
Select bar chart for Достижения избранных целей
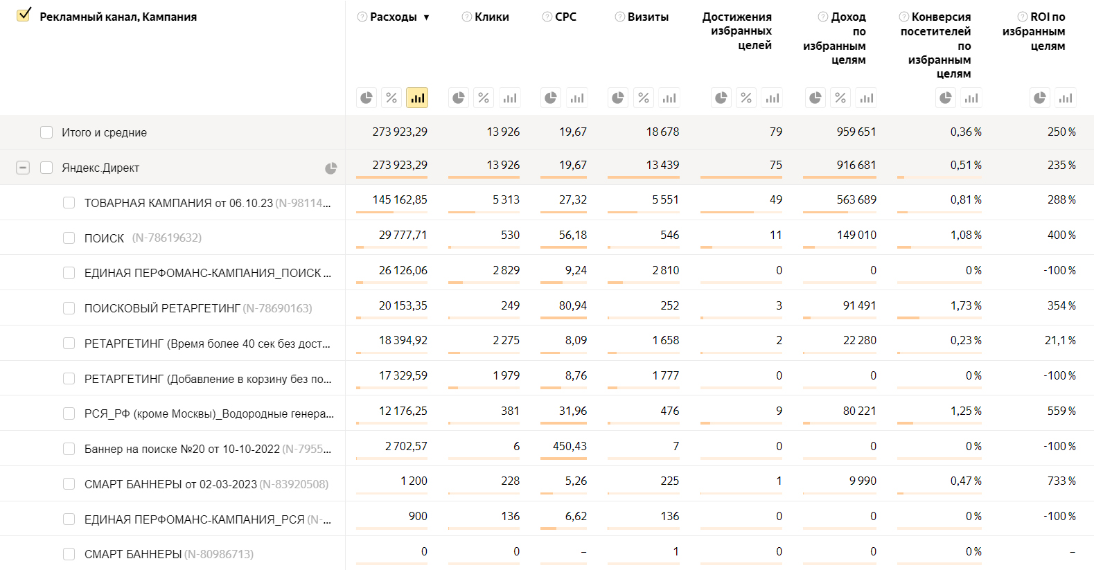point(772,98)
